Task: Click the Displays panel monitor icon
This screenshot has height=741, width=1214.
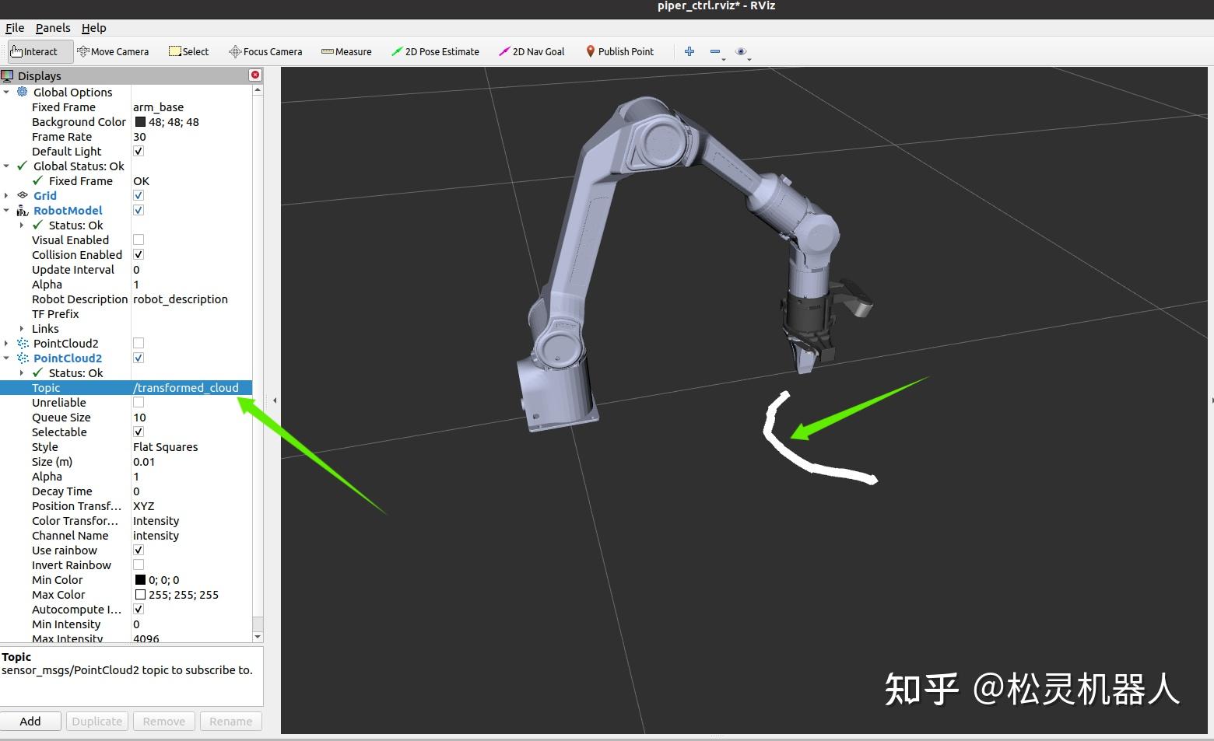Action: (7, 75)
